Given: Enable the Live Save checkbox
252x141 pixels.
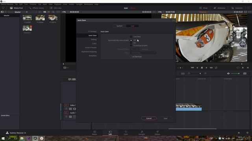Looking at the screenshot, I should click(x=131, y=36).
